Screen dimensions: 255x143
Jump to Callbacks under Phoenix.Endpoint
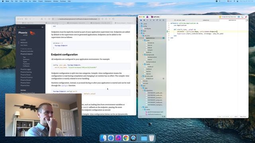[x=26, y=66]
